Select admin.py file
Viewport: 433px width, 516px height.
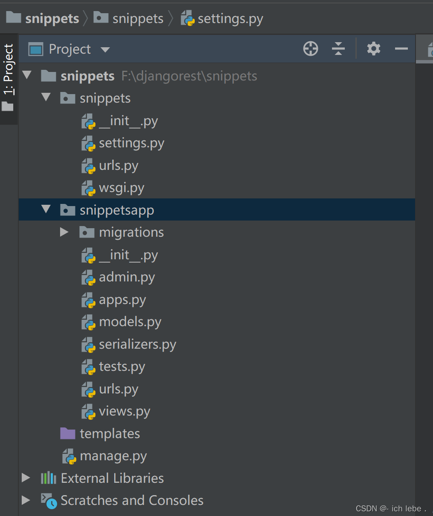click(217, 277)
